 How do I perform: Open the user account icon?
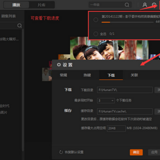pyautogui.click(x=145, y=5)
